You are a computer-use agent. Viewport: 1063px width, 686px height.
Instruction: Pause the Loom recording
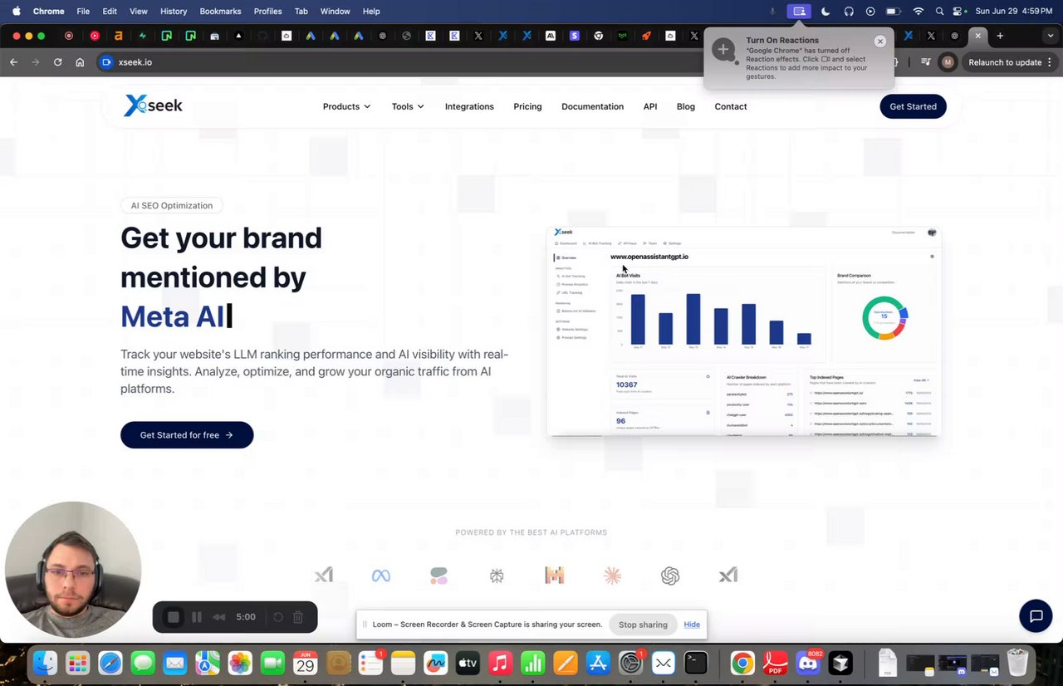197,617
